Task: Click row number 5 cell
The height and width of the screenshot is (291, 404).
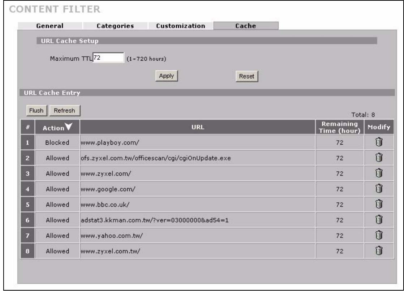Action: pyautogui.click(x=27, y=204)
